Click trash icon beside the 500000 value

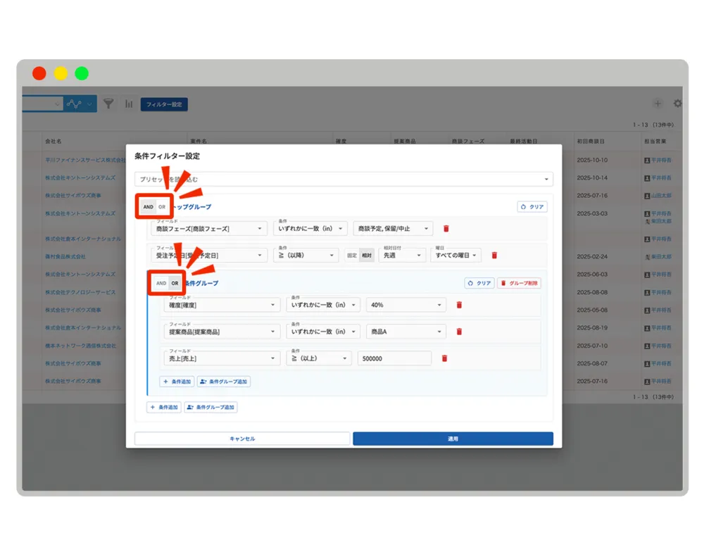pos(444,358)
